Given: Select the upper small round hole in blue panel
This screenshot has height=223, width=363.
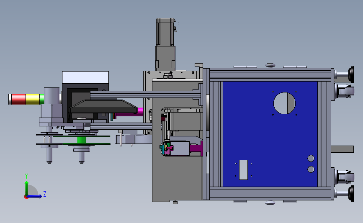Looking at the screenshot, I should click(311, 159).
